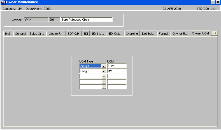Click the tab strip right scroll arrow
221x130 pixels.
coord(216,33)
